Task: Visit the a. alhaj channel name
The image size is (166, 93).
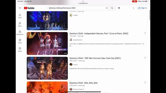Action: [x=75, y=15]
